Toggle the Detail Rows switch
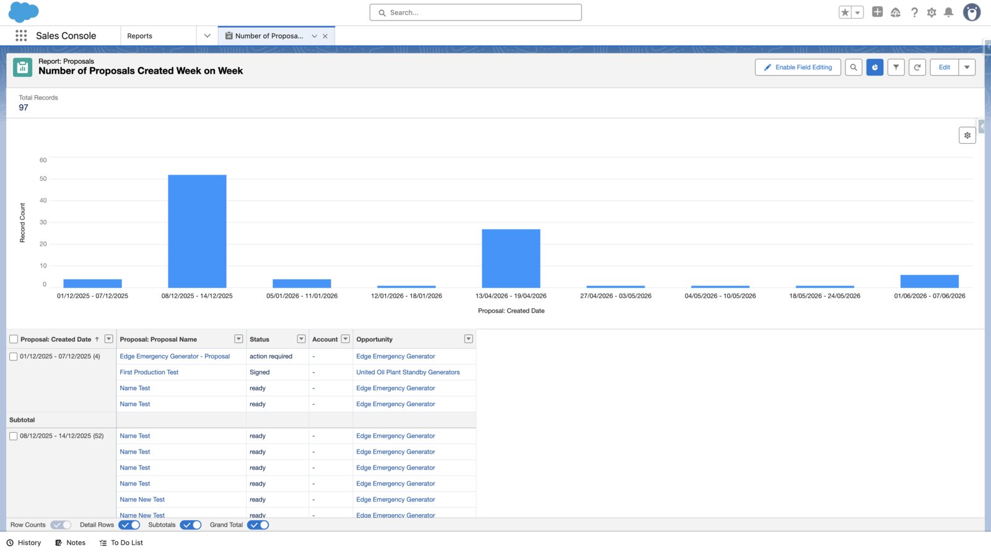Screen dimensions: 991x553 click(129, 525)
